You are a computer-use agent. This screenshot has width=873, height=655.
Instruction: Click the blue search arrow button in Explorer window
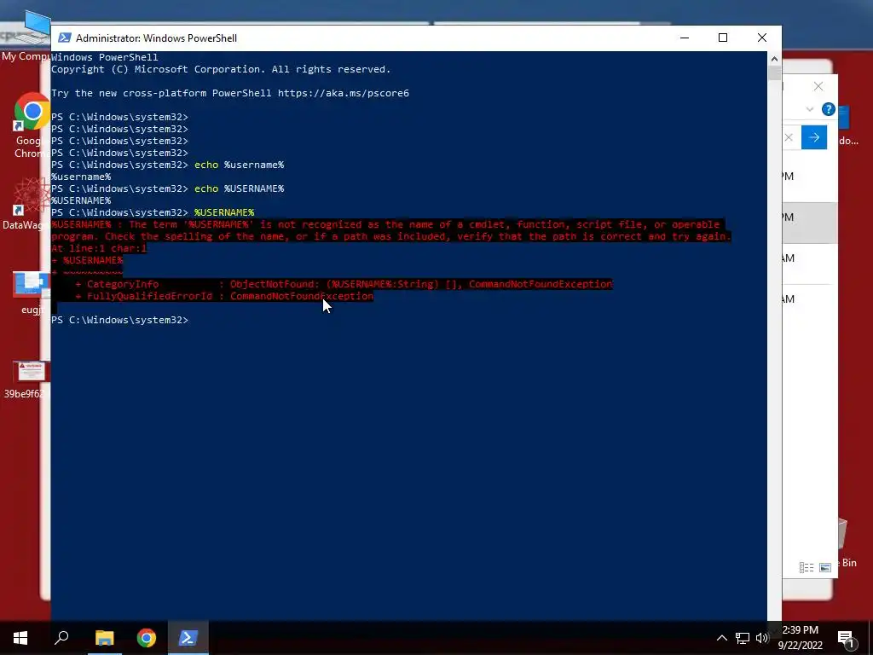coord(814,137)
